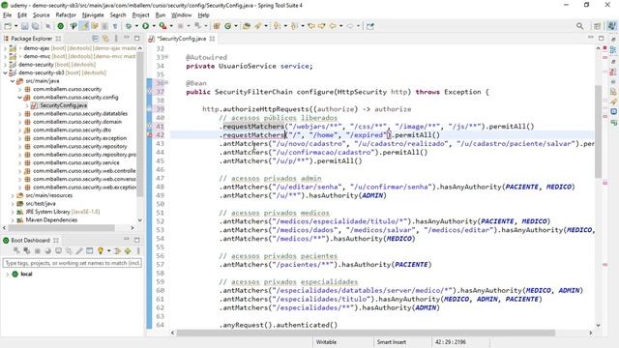The height and width of the screenshot is (348, 619).
Task: Maximize the editor area via its maximize icon
Action: 601,38
